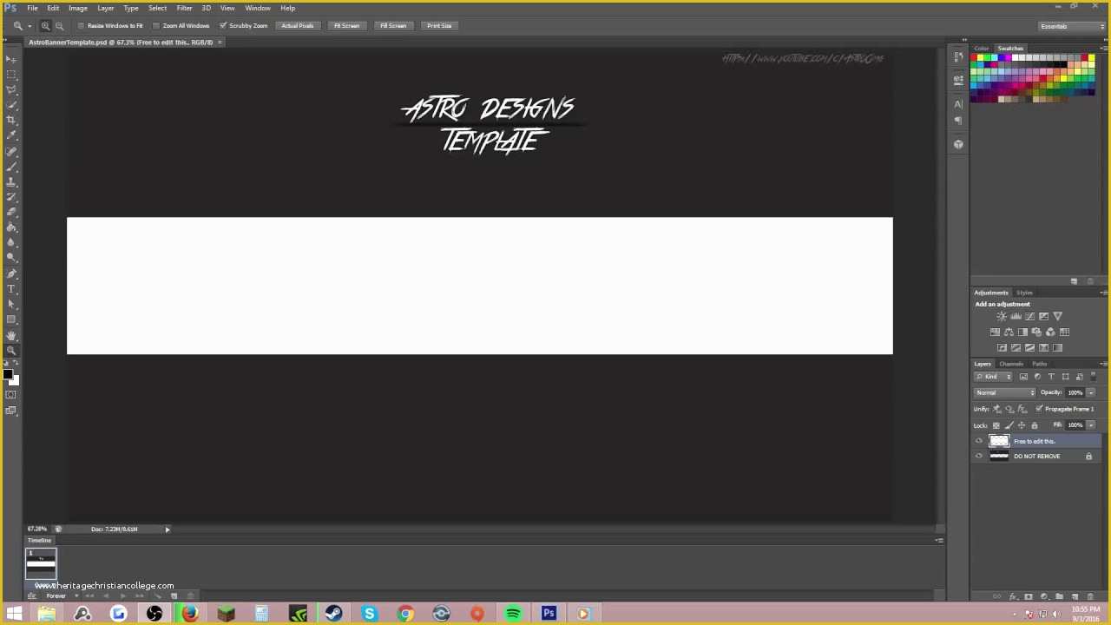Add a Vibrance adjustment
Viewport: 1111px width, 625px height.
[x=1057, y=316]
